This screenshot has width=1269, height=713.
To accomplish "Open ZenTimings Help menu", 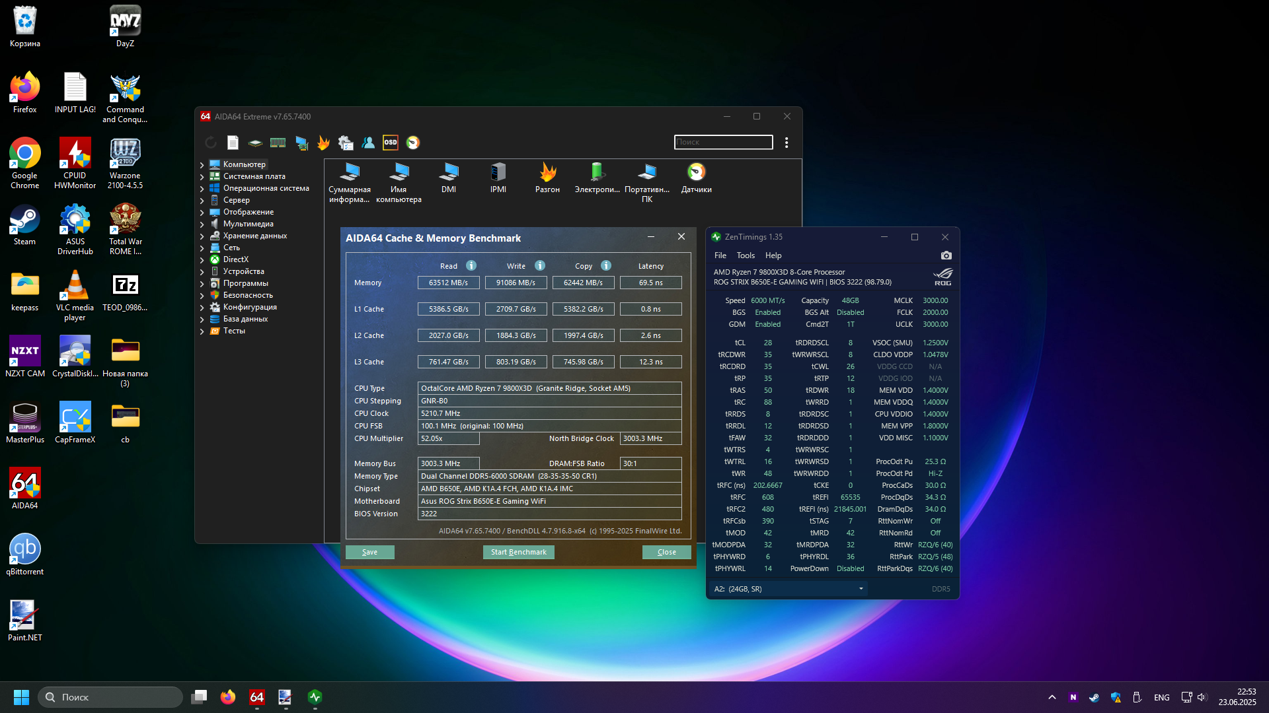I will (x=773, y=255).
